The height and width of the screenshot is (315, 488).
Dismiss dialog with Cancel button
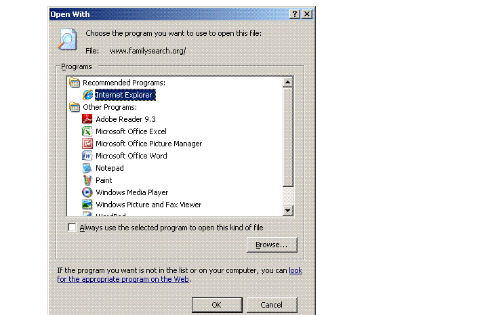[x=272, y=305]
